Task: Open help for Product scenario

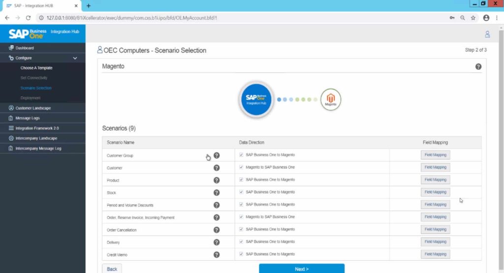Action: click(217, 180)
